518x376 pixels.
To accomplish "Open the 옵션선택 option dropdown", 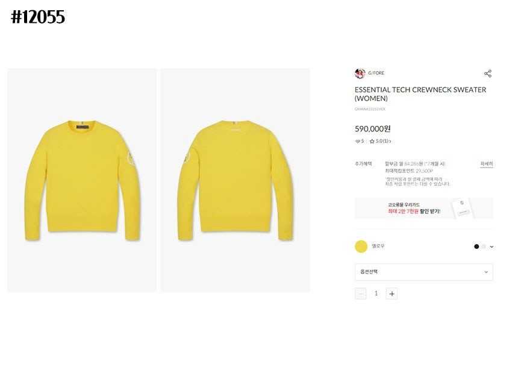I will (x=424, y=272).
